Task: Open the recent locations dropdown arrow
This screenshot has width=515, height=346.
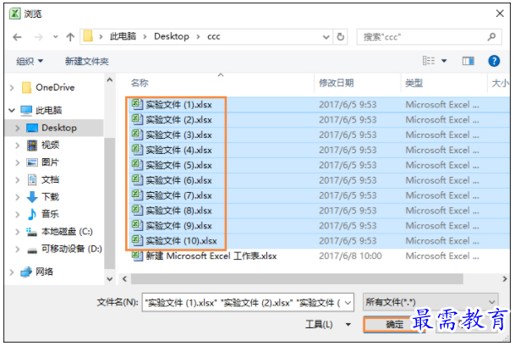Action: 56,37
